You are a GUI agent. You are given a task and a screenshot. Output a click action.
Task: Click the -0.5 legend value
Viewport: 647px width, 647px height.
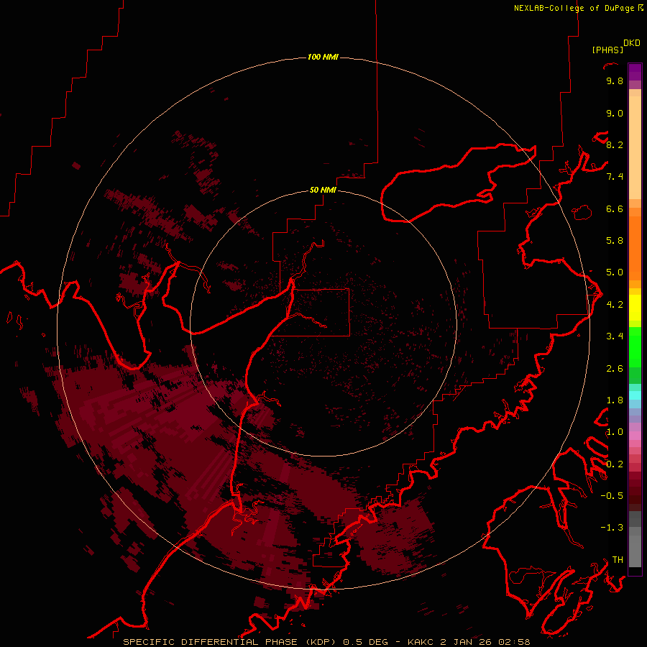pos(612,496)
